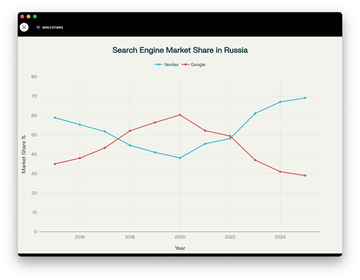The width and height of the screenshot is (360, 280).
Task: Click the Yandex 2017 data point
Action: (x=105, y=131)
